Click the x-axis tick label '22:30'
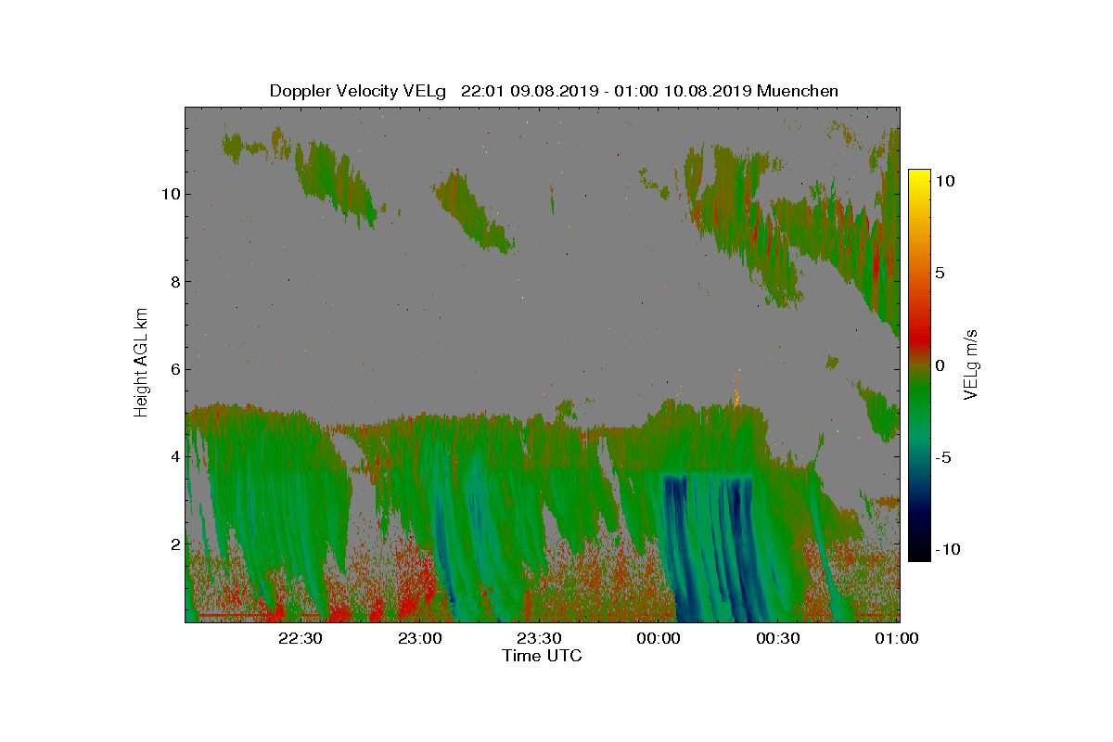 (300, 638)
